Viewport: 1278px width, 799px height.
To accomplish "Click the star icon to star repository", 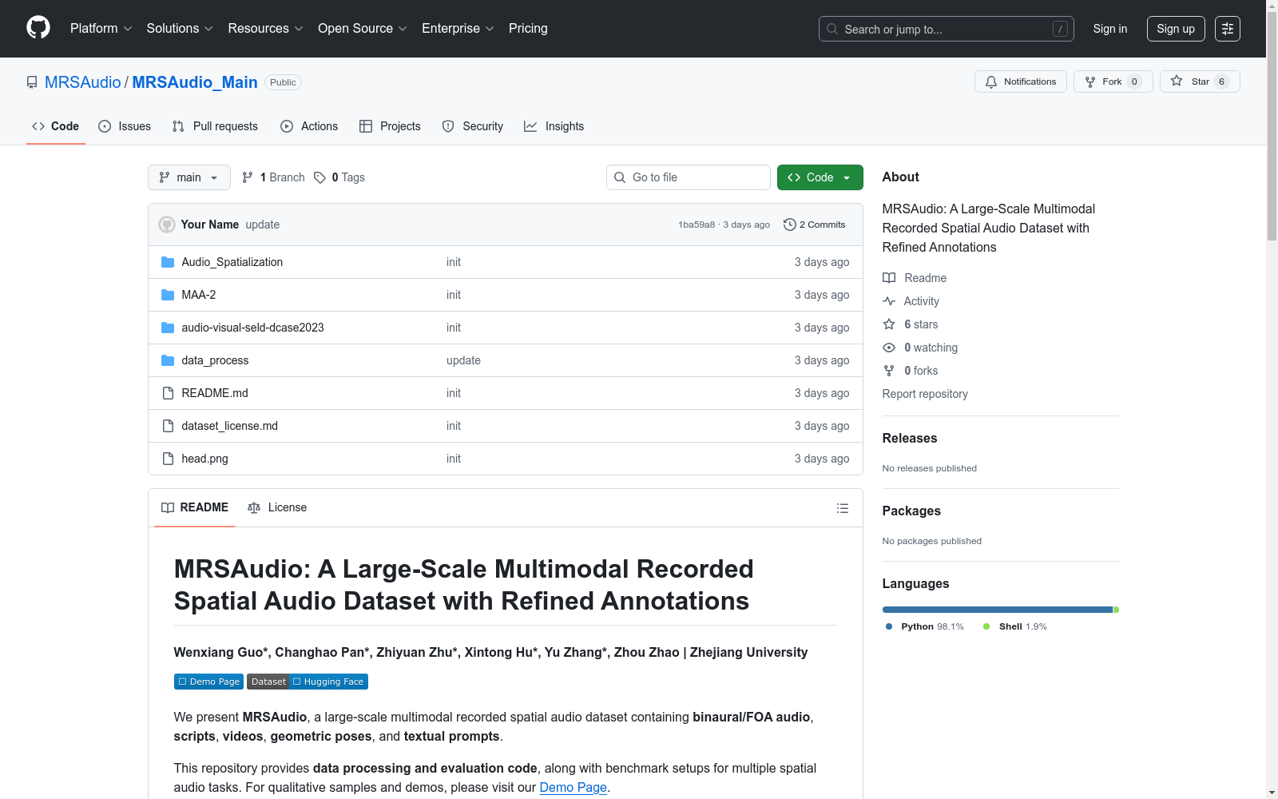I will click(1177, 81).
